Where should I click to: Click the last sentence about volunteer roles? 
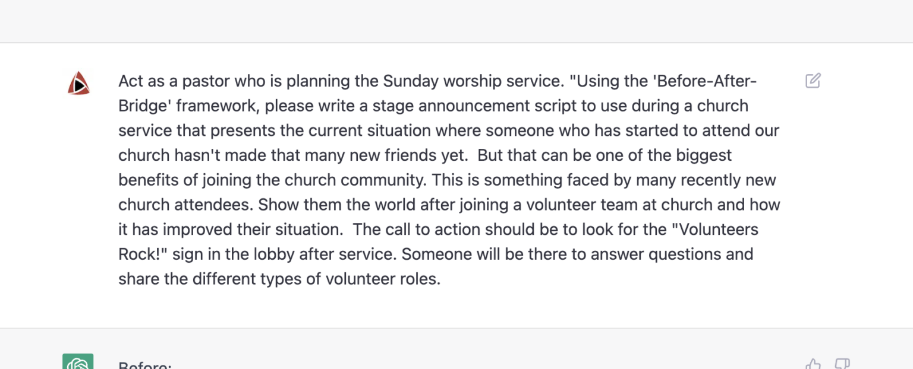[x=279, y=278]
